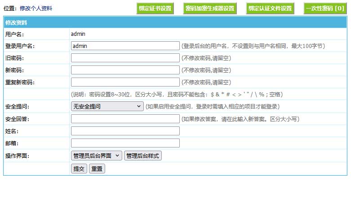This screenshot has height=208, width=351.
Task: Click the admin username text
Action: click(x=78, y=34)
